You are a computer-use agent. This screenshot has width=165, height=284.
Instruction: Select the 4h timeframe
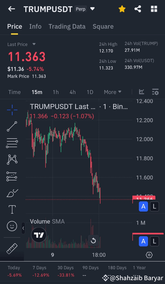(73, 92)
